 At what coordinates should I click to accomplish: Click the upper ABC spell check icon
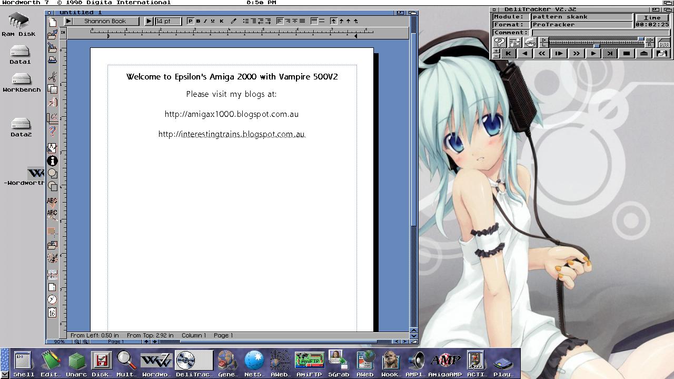[x=52, y=202]
